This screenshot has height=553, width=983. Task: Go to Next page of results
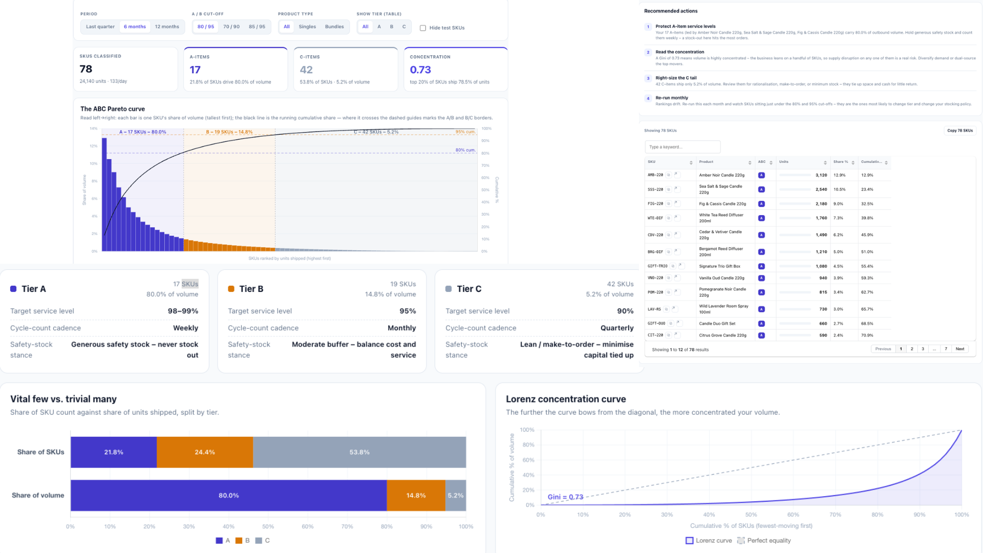[x=960, y=349]
